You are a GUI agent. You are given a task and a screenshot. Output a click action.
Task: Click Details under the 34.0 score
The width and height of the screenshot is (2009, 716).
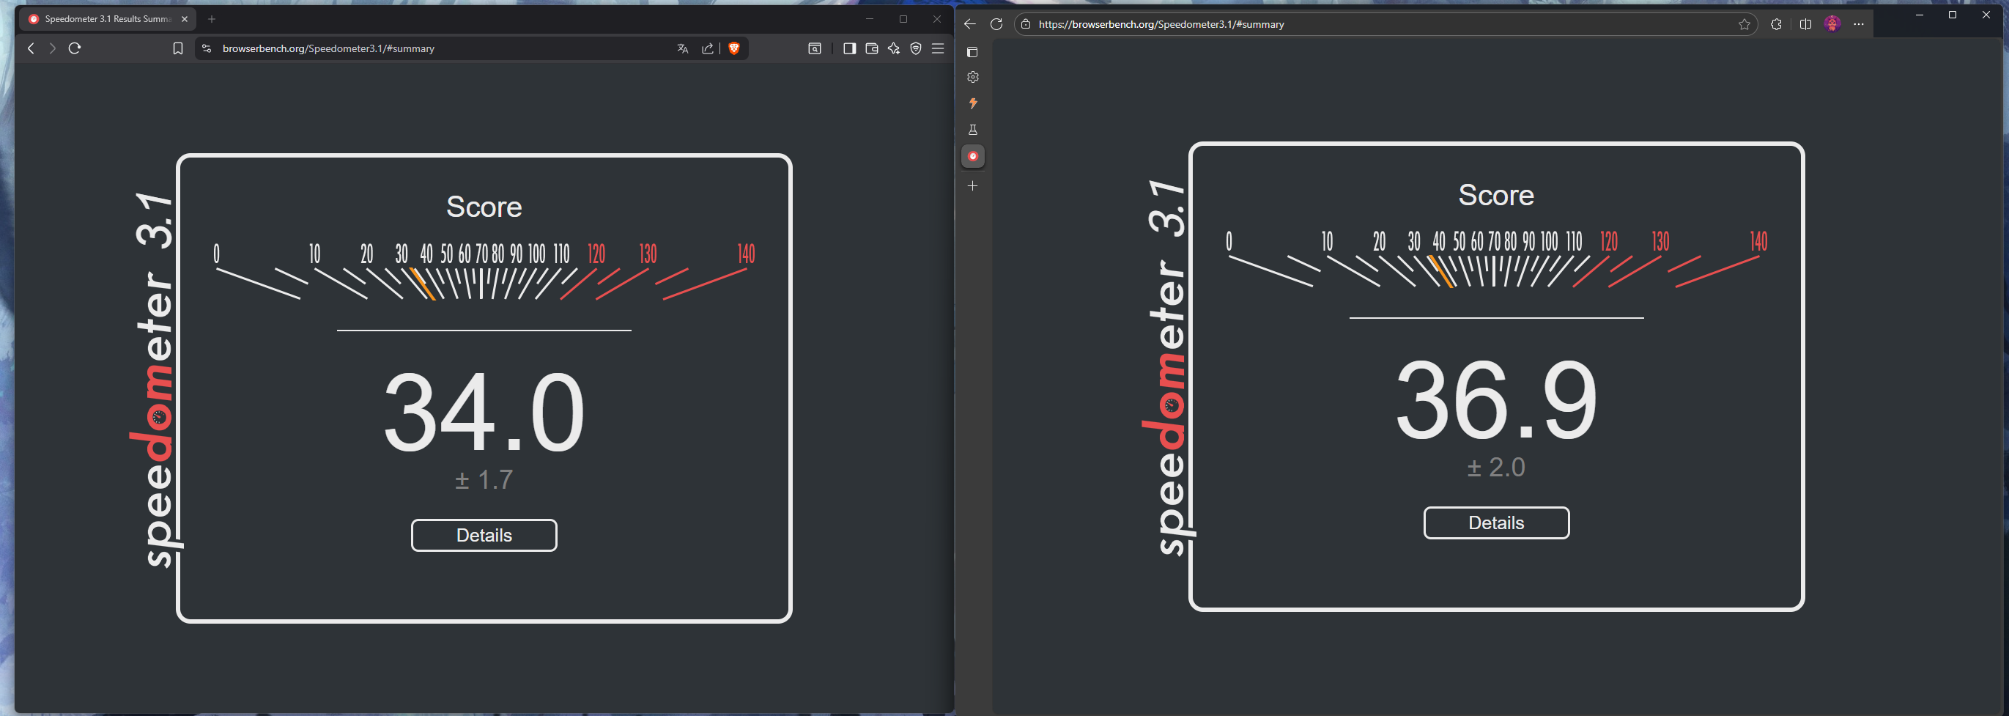tap(484, 535)
